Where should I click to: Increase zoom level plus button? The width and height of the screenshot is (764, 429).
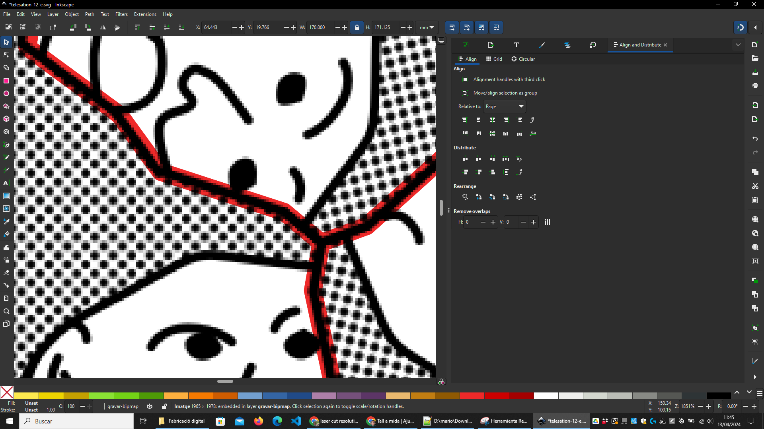708,406
